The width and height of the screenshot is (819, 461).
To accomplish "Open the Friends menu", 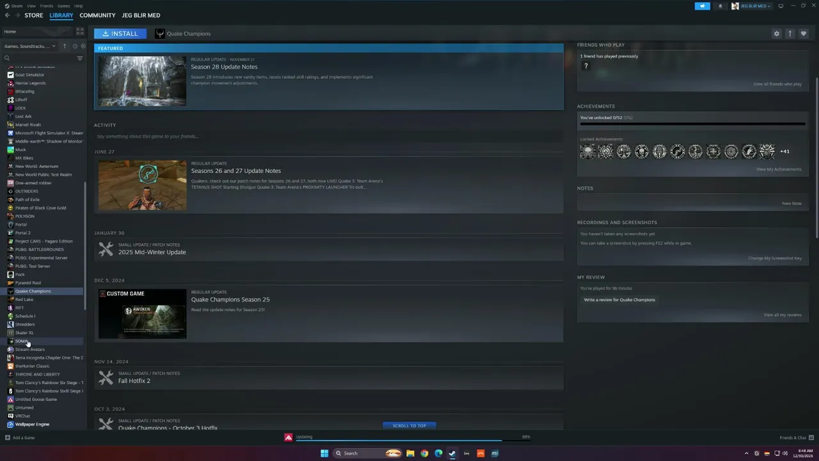I will [x=47, y=6].
